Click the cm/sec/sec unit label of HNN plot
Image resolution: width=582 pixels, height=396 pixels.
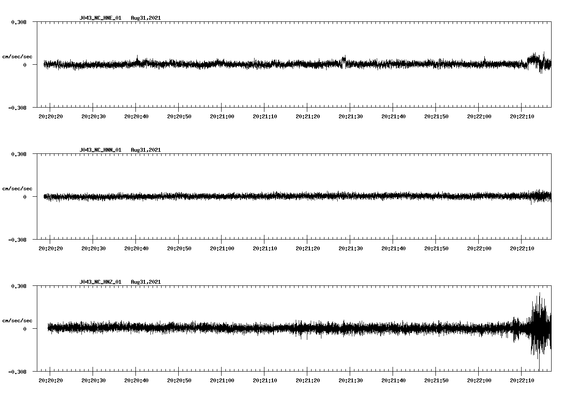pyautogui.click(x=17, y=189)
